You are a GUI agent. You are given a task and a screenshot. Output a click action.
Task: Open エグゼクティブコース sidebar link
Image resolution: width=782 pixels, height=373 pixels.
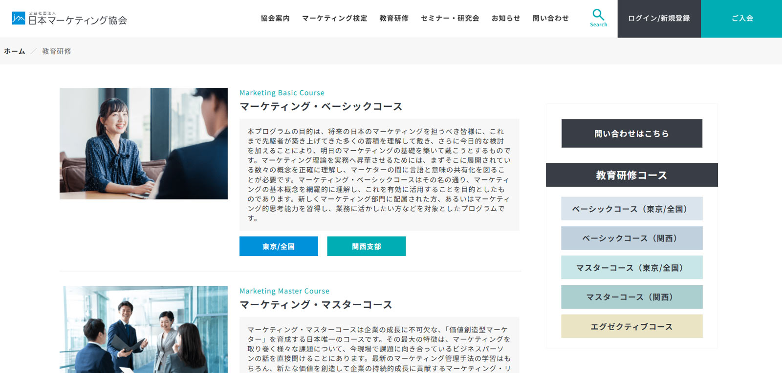[x=632, y=326]
